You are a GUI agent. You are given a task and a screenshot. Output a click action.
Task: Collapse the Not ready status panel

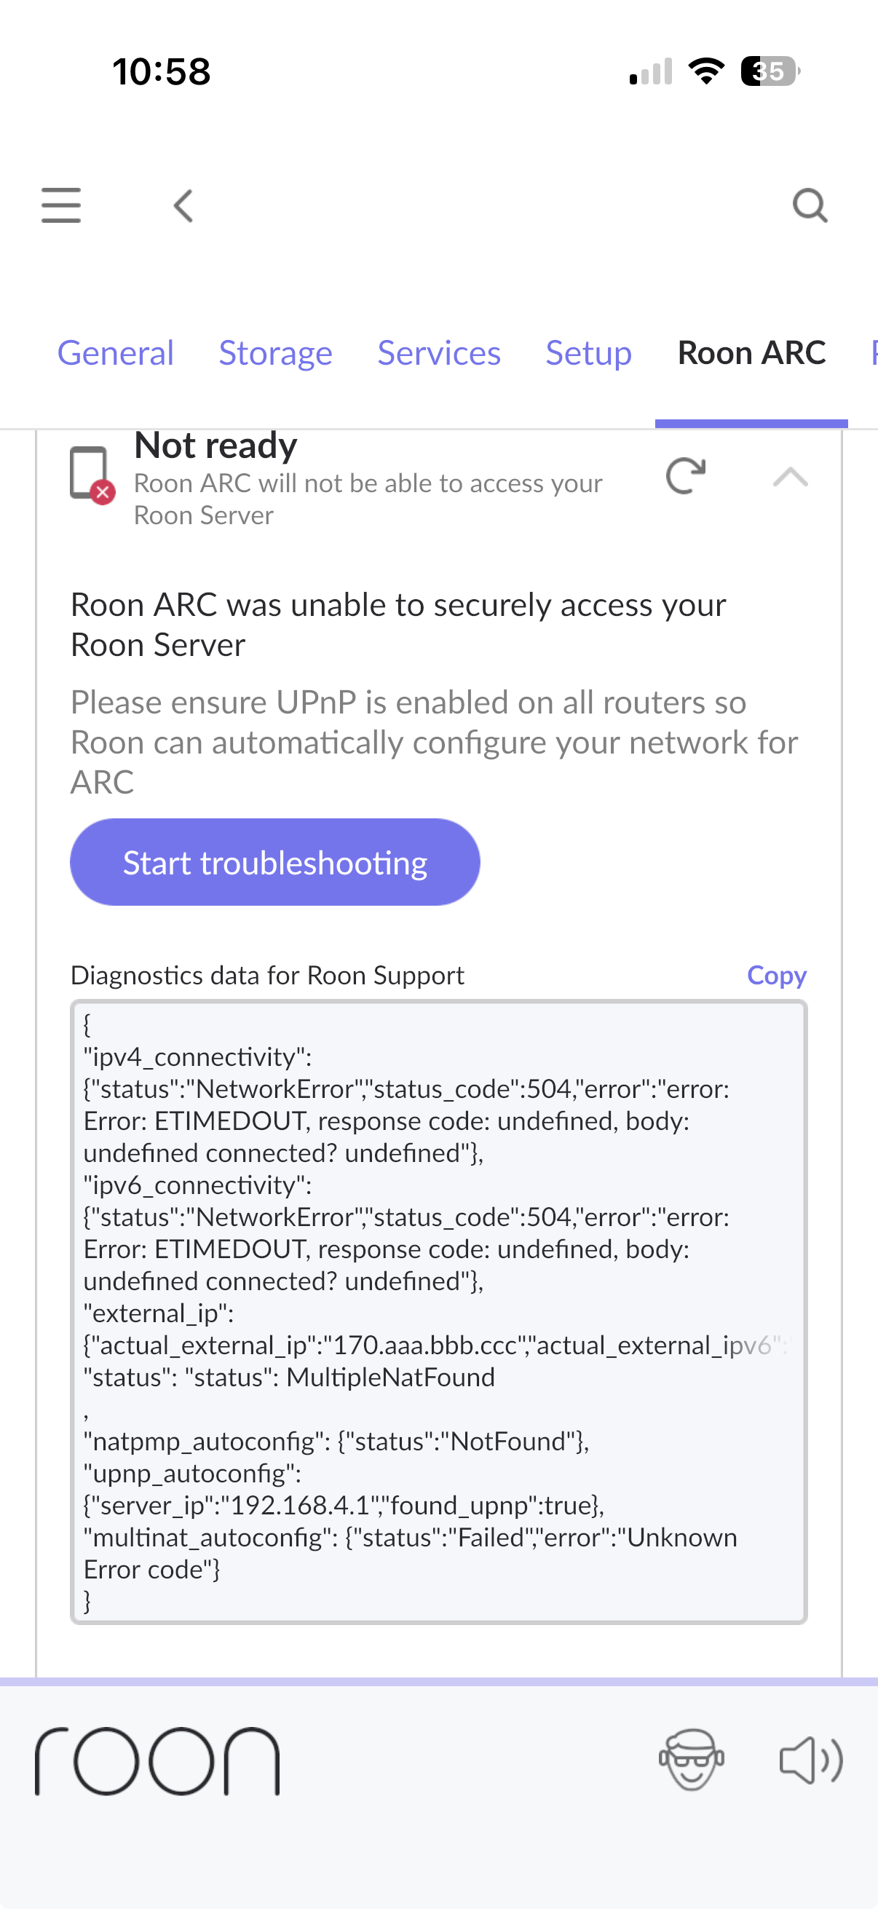[790, 476]
